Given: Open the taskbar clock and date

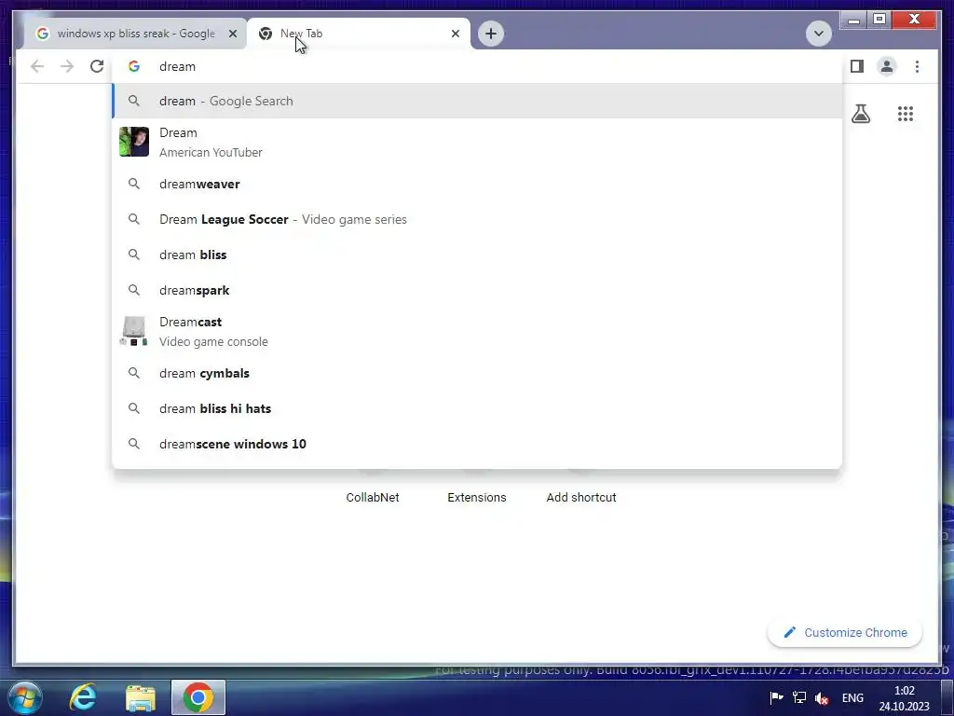Looking at the screenshot, I should (x=904, y=698).
